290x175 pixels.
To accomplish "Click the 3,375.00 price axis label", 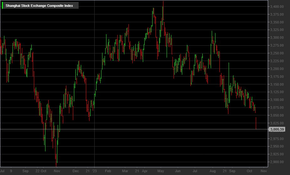I will tap(277, 14).
